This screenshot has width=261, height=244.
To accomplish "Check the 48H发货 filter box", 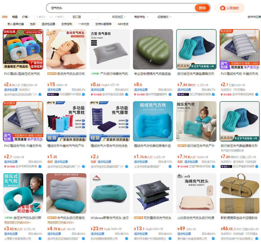I will click(x=115, y=24).
